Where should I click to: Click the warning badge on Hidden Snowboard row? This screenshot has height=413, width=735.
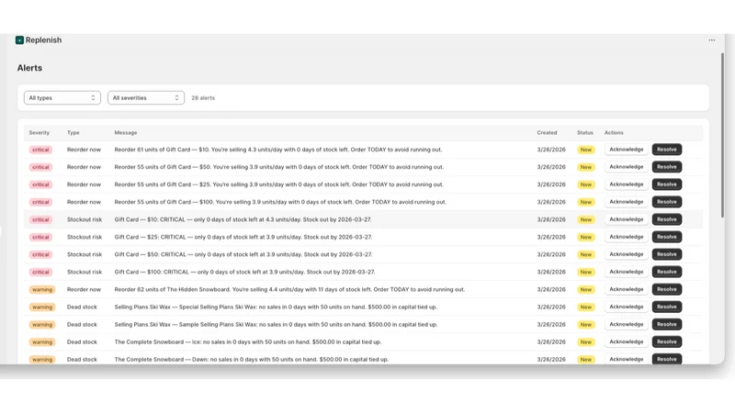[x=42, y=290]
